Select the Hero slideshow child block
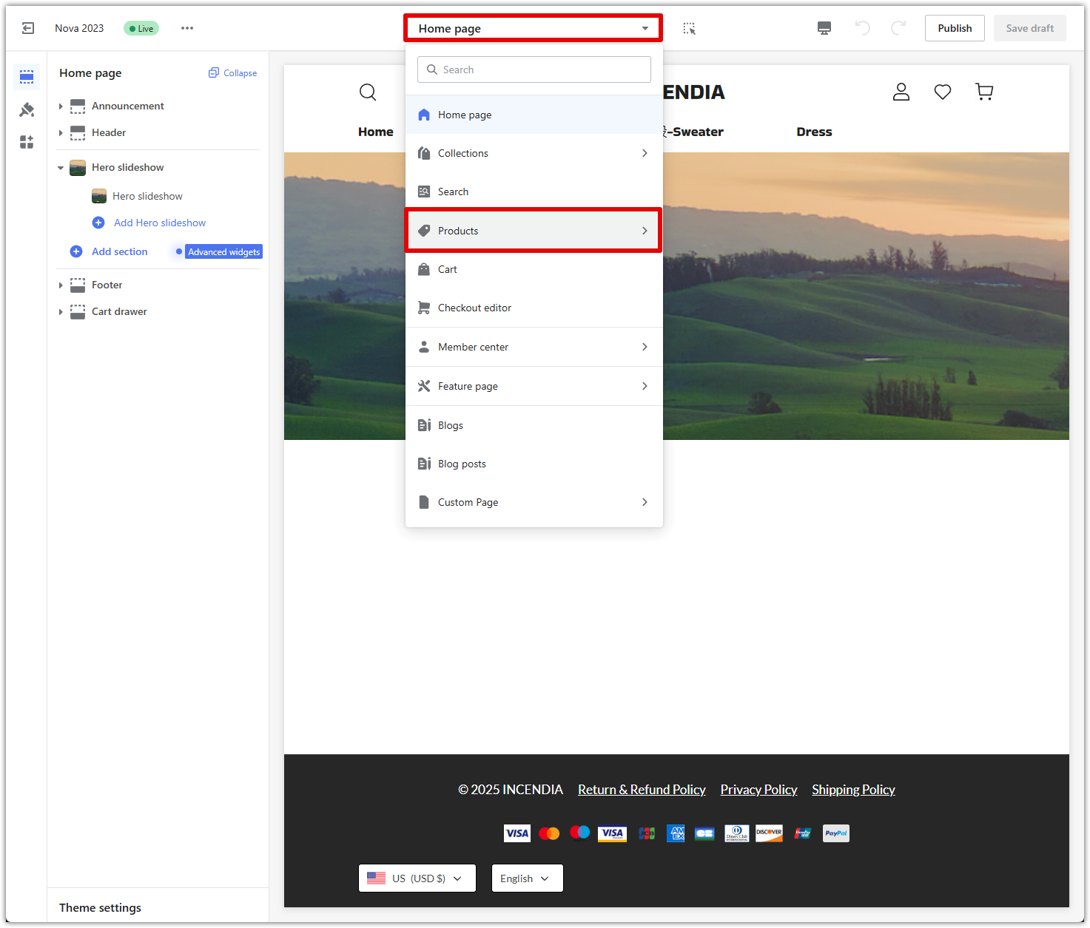 [x=147, y=196]
